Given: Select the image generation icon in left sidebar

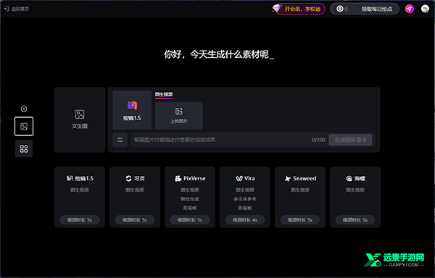Looking at the screenshot, I should tap(24, 126).
